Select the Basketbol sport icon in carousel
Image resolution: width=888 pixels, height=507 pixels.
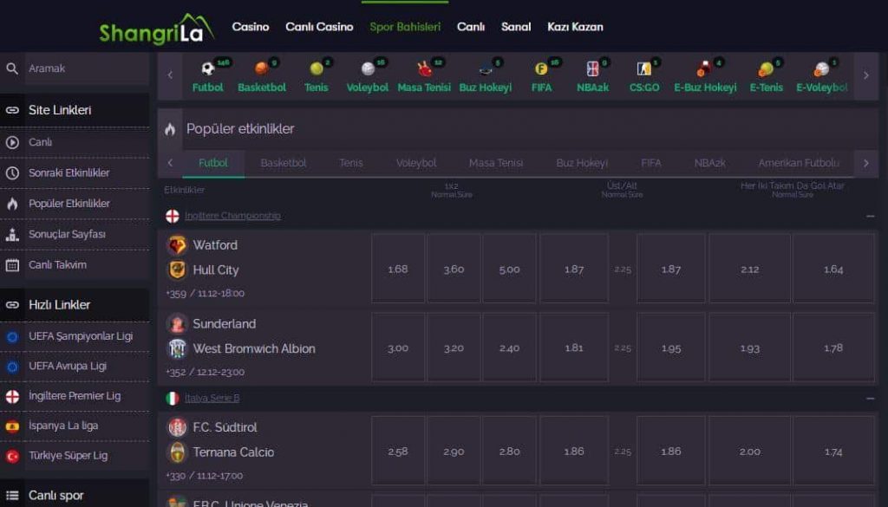point(262,68)
